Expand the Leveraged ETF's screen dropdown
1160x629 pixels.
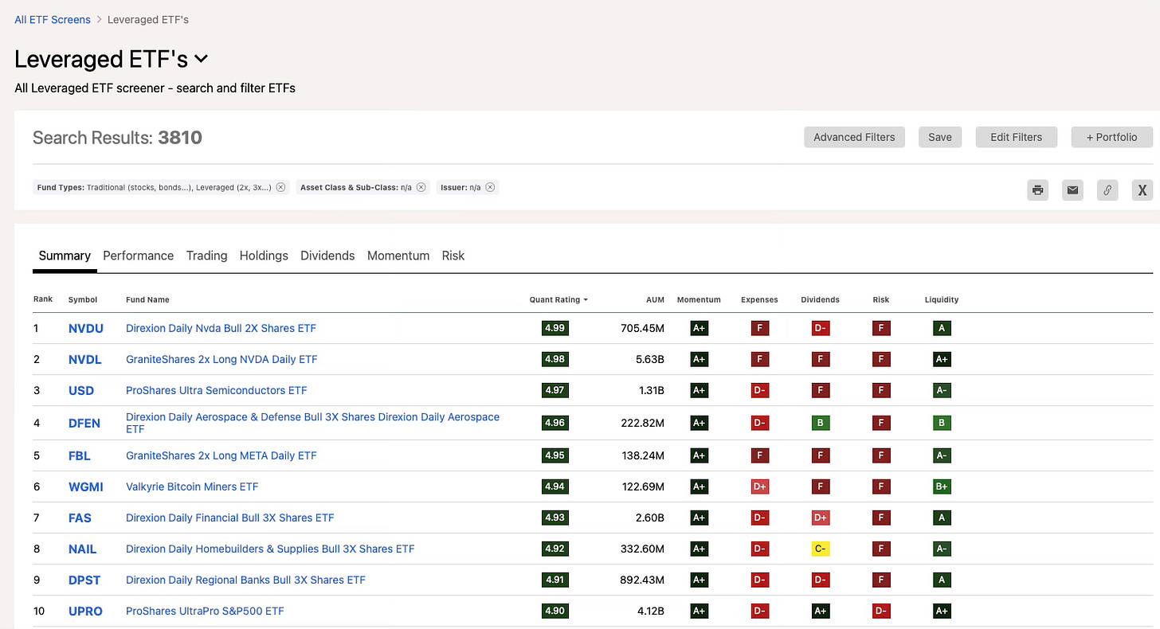click(x=202, y=58)
